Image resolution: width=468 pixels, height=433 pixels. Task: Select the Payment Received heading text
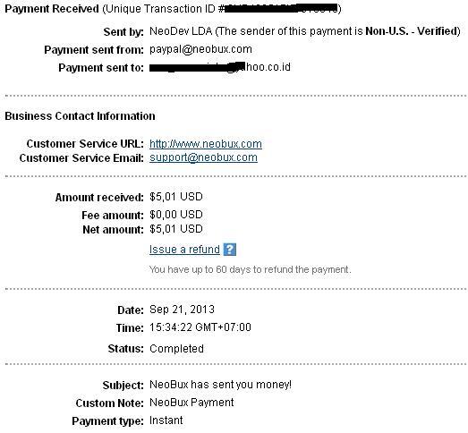tap(52, 9)
